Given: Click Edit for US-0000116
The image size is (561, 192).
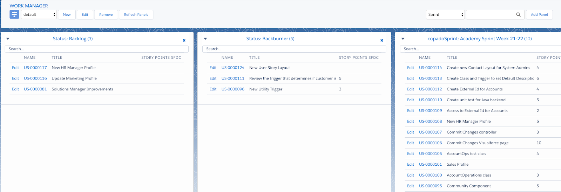Looking at the screenshot, I should pos(15,78).
